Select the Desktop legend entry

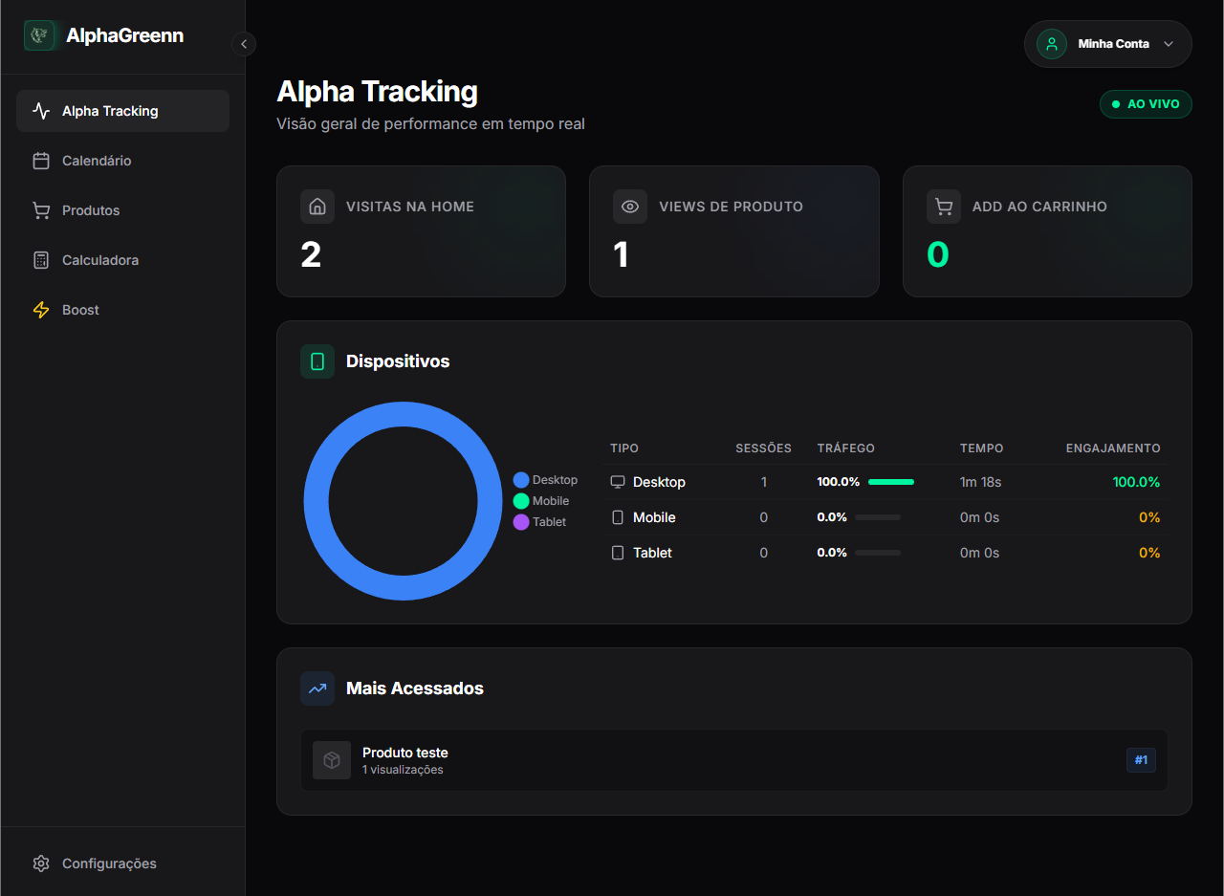(546, 479)
